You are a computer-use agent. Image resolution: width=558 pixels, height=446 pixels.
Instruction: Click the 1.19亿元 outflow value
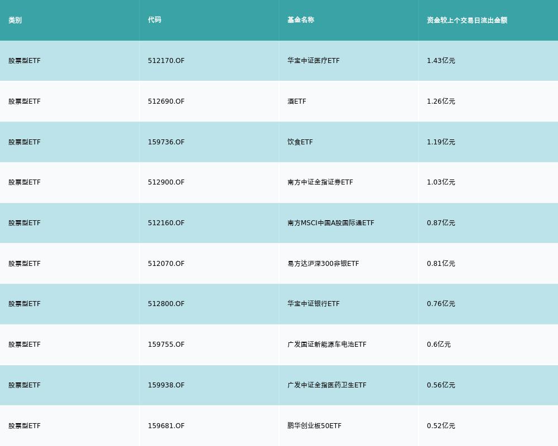coord(441,142)
